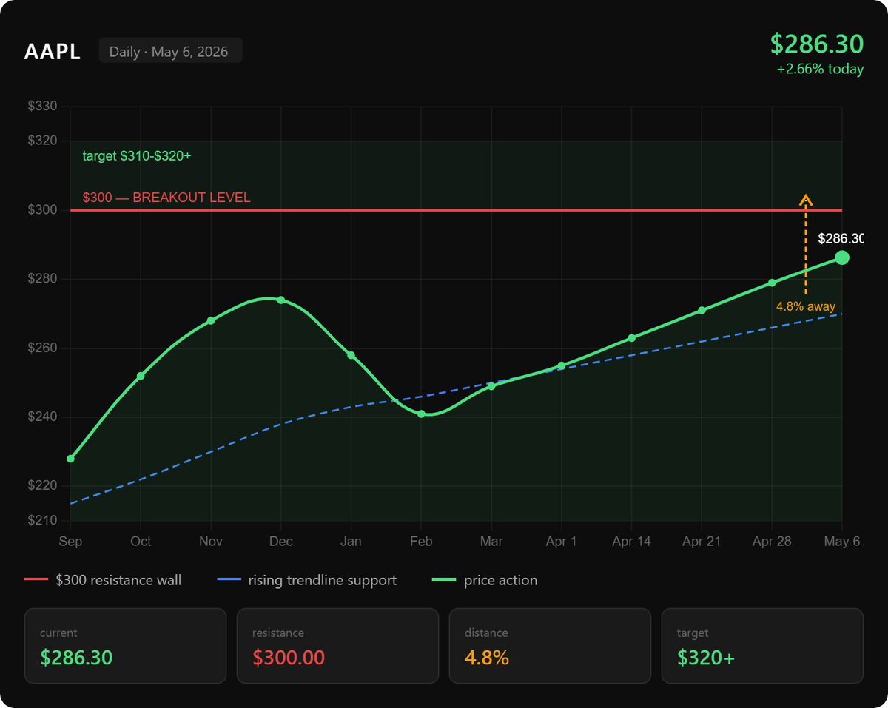Click the Feb x-axis label
The image size is (888, 708).
click(421, 542)
